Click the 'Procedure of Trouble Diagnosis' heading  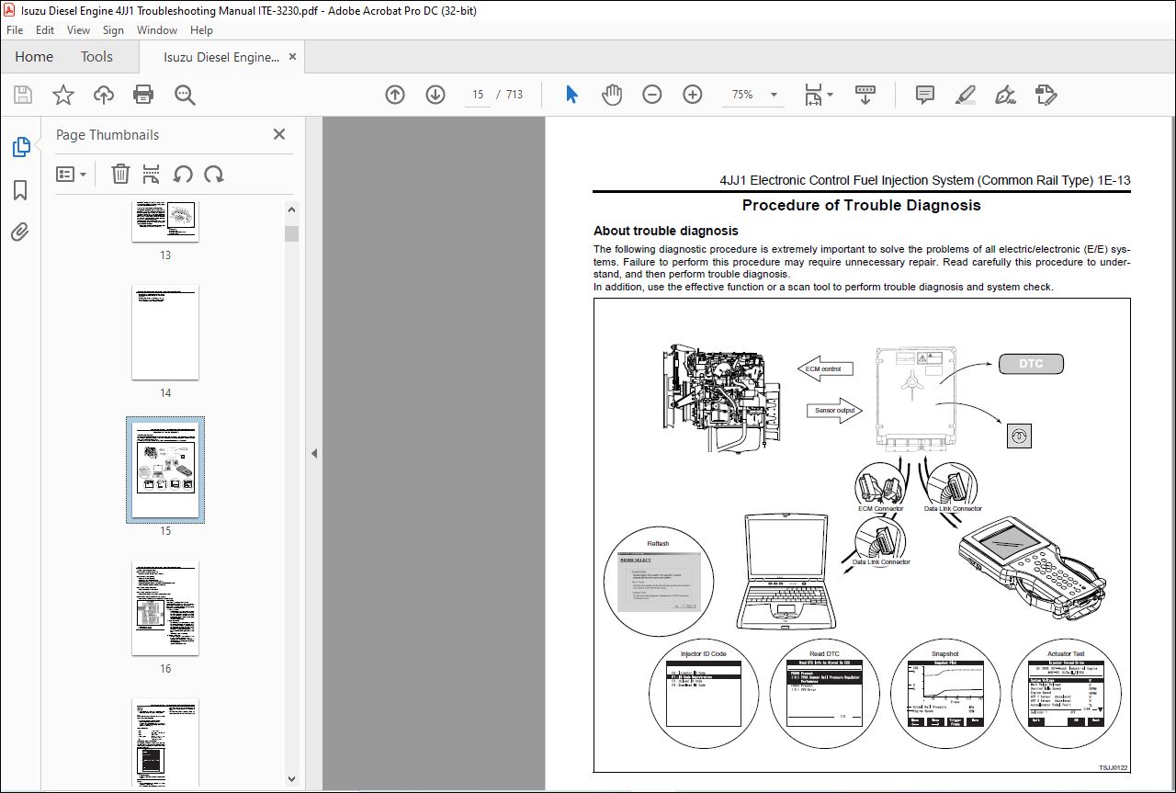(861, 206)
